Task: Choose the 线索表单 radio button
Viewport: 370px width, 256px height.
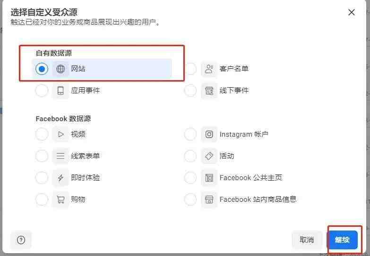Action: (x=42, y=156)
